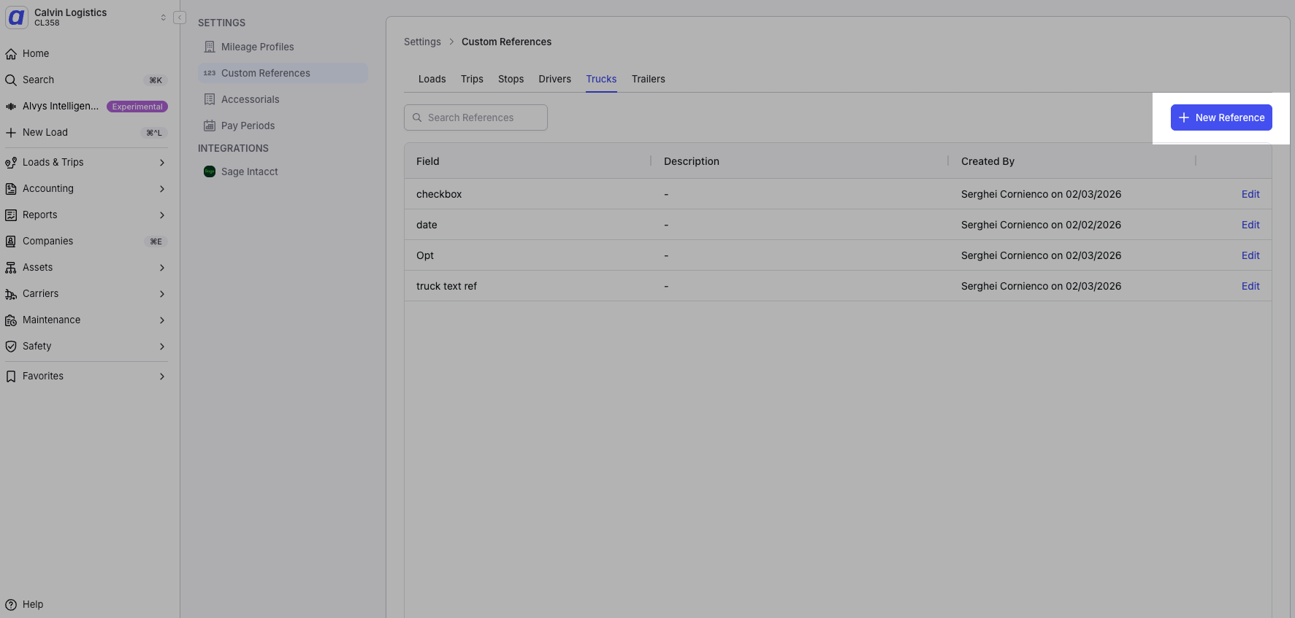Click the Help question mark icon
This screenshot has height=618, width=1295.
[11, 604]
